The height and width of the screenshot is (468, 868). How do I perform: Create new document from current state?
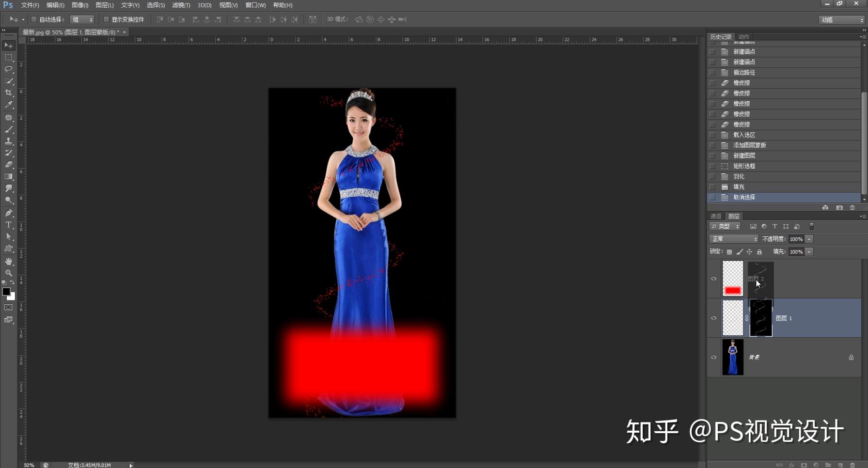[825, 207]
